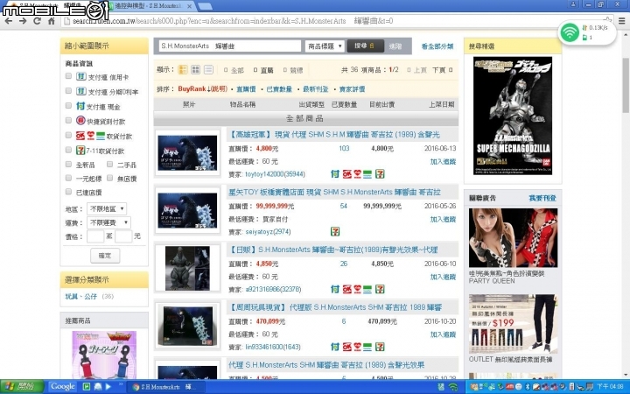Open the 高雄冠軍 Godzilla listing thumbnail
Screen dimensions: 630x394
[187, 152]
